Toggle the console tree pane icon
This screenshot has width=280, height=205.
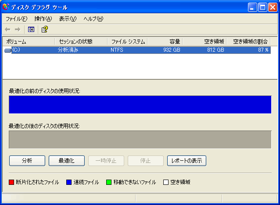[31, 29]
